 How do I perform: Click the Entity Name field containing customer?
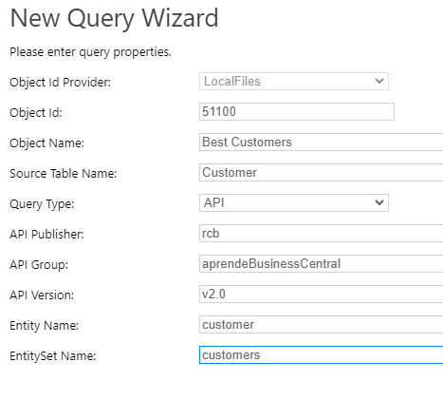pos(321,324)
